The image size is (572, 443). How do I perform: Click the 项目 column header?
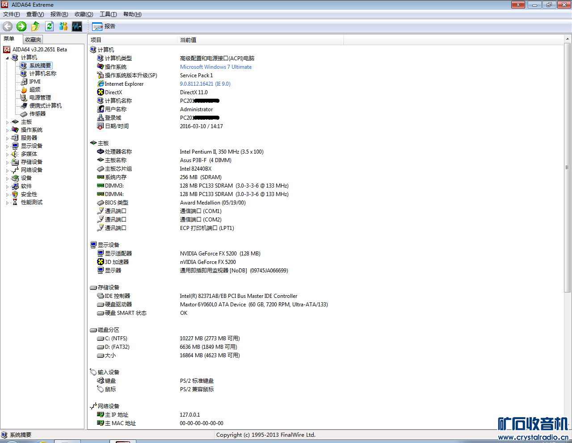pyautogui.click(x=133, y=40)
